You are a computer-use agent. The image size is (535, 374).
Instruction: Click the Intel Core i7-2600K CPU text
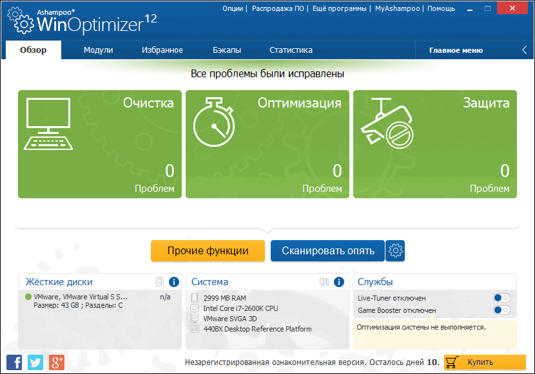click(240, 308)
